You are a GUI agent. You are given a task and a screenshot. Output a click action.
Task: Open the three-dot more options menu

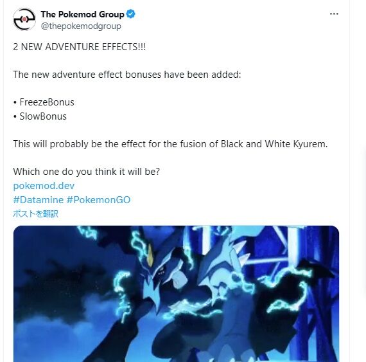pos(334,14)
